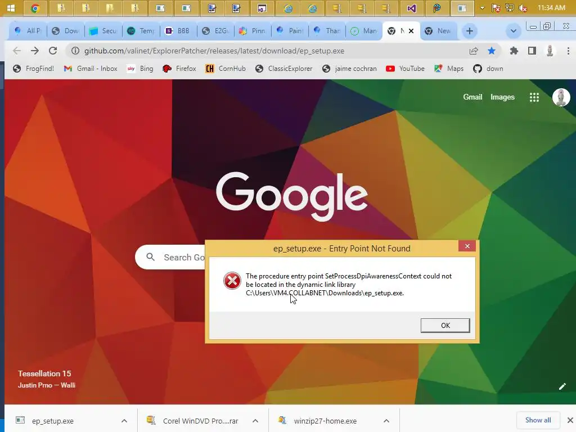Open the FrogFind! bookmark
The height and width of the screenshot is (432, 576).
[x=33, y=69]
